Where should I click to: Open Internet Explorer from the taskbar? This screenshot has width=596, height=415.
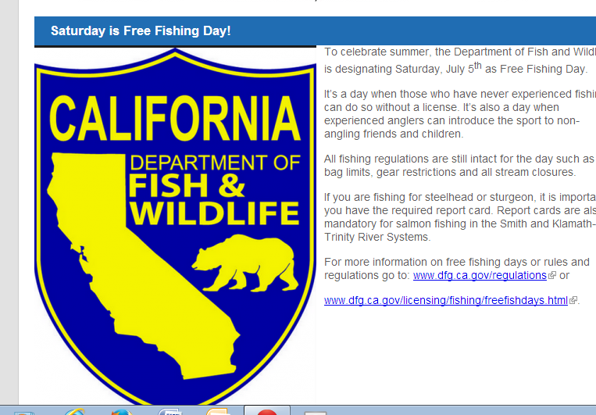click(75, 411)
